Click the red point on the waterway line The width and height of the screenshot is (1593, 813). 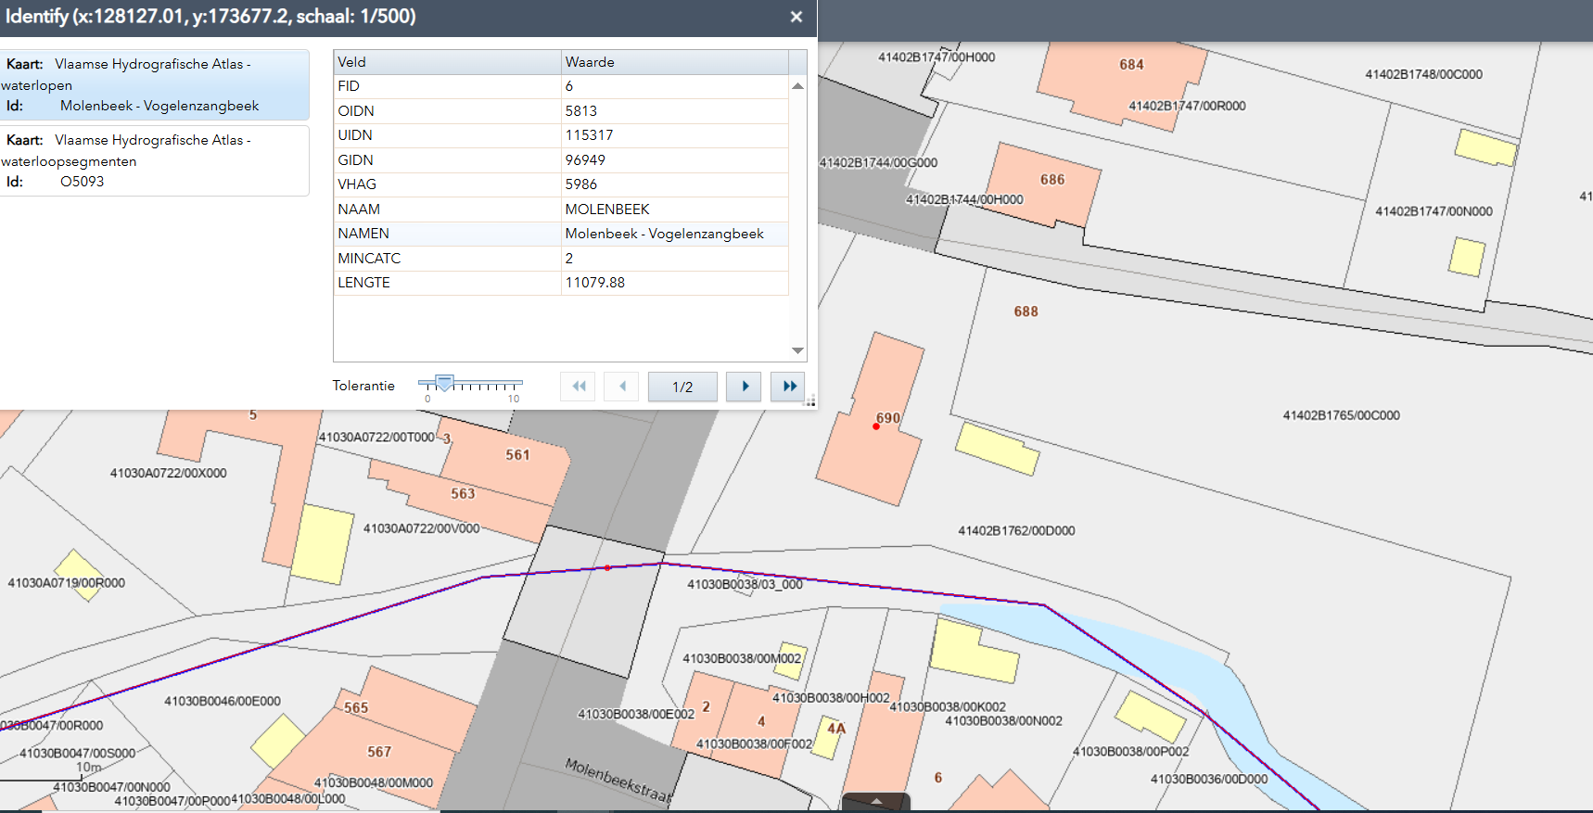[607, 567]
